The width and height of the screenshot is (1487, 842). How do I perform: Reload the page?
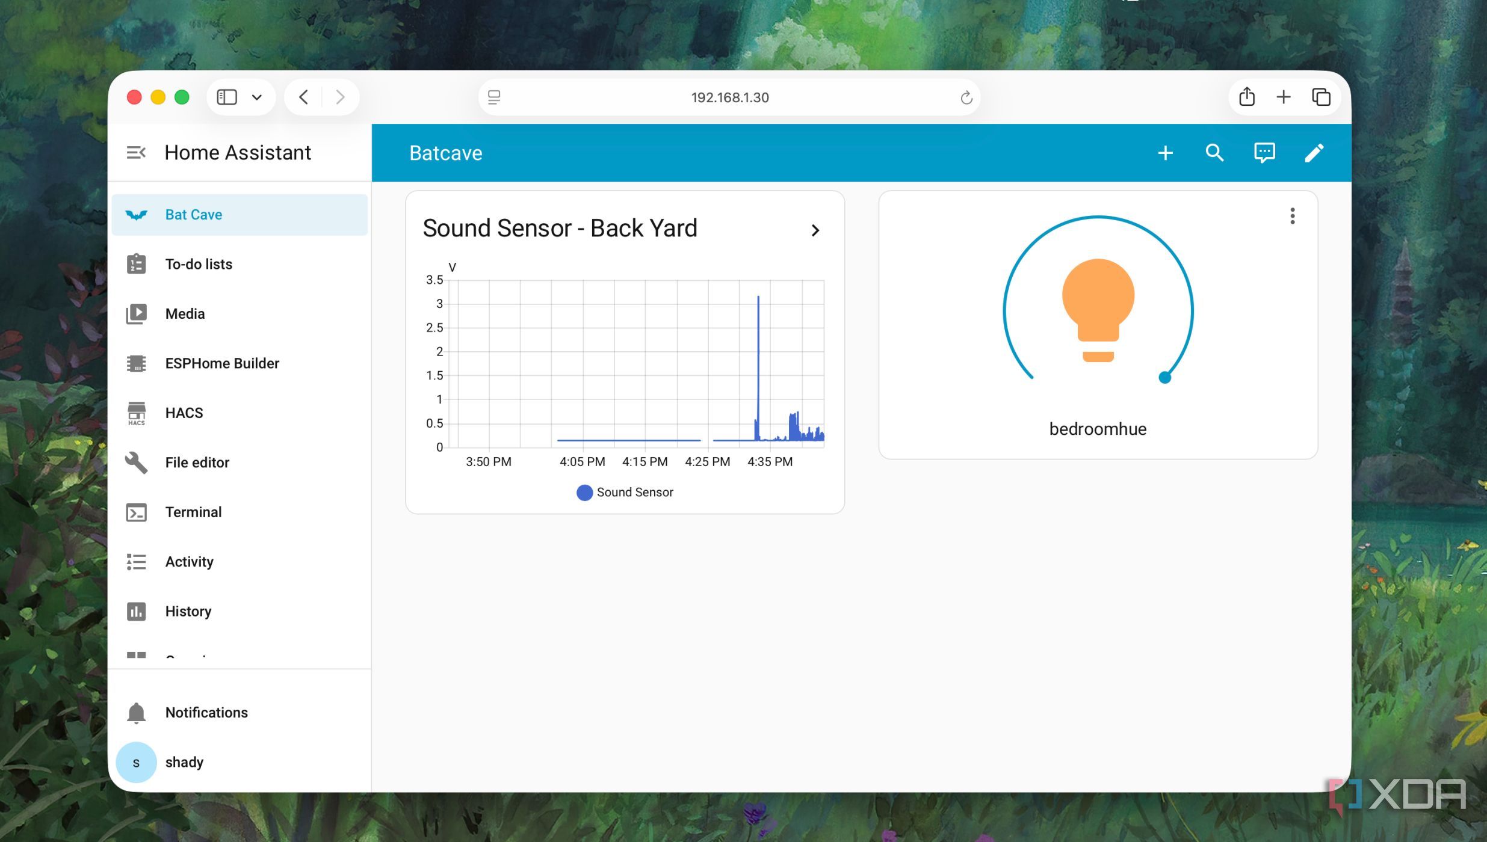(966, 97)
